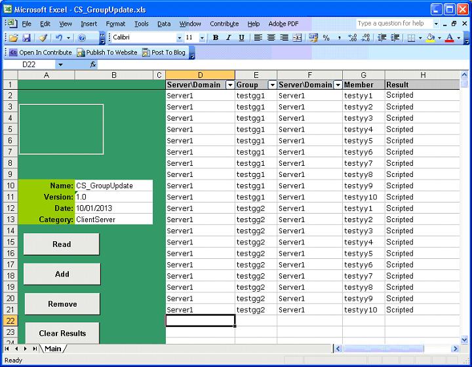Pick the Fill Color paint bucket
The width and height of the screenshot is (472, 367).
click(x=429, y=38)
